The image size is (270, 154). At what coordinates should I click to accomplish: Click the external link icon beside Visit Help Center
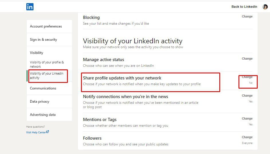tap(48, 132)
